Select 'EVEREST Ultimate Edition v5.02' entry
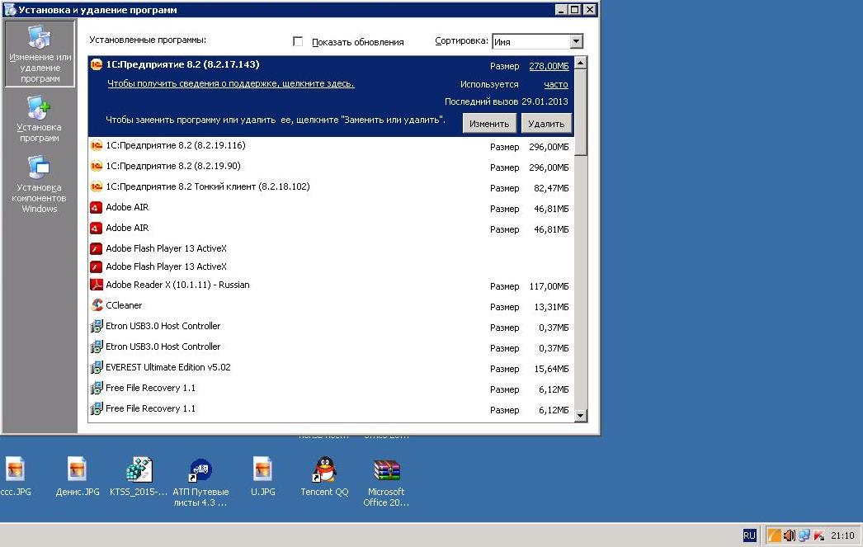 coord(331,368)
